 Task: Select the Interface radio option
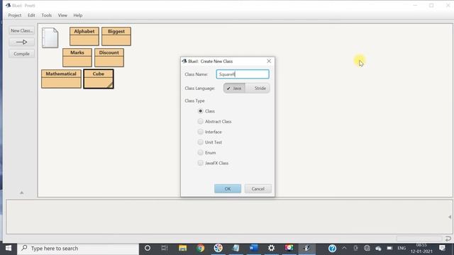(x=200, y=132)
